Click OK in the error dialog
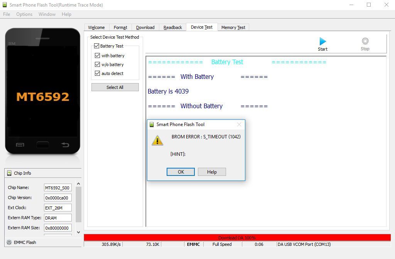The height and width of the screenshot is (259, 395). pyautogui.click(x=181, y=172)
